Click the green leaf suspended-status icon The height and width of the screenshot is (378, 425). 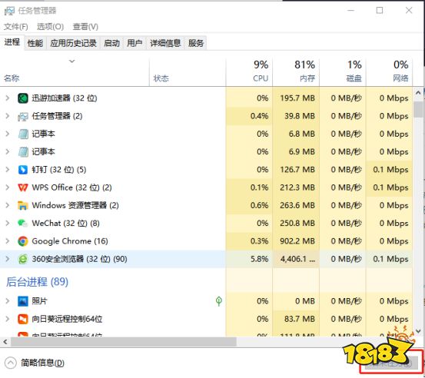coord(219,301)
